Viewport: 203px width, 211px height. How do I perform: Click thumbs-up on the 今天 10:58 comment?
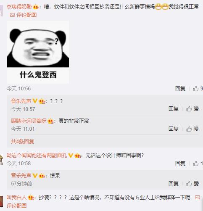pyautogui.click(x=196, y=164)
